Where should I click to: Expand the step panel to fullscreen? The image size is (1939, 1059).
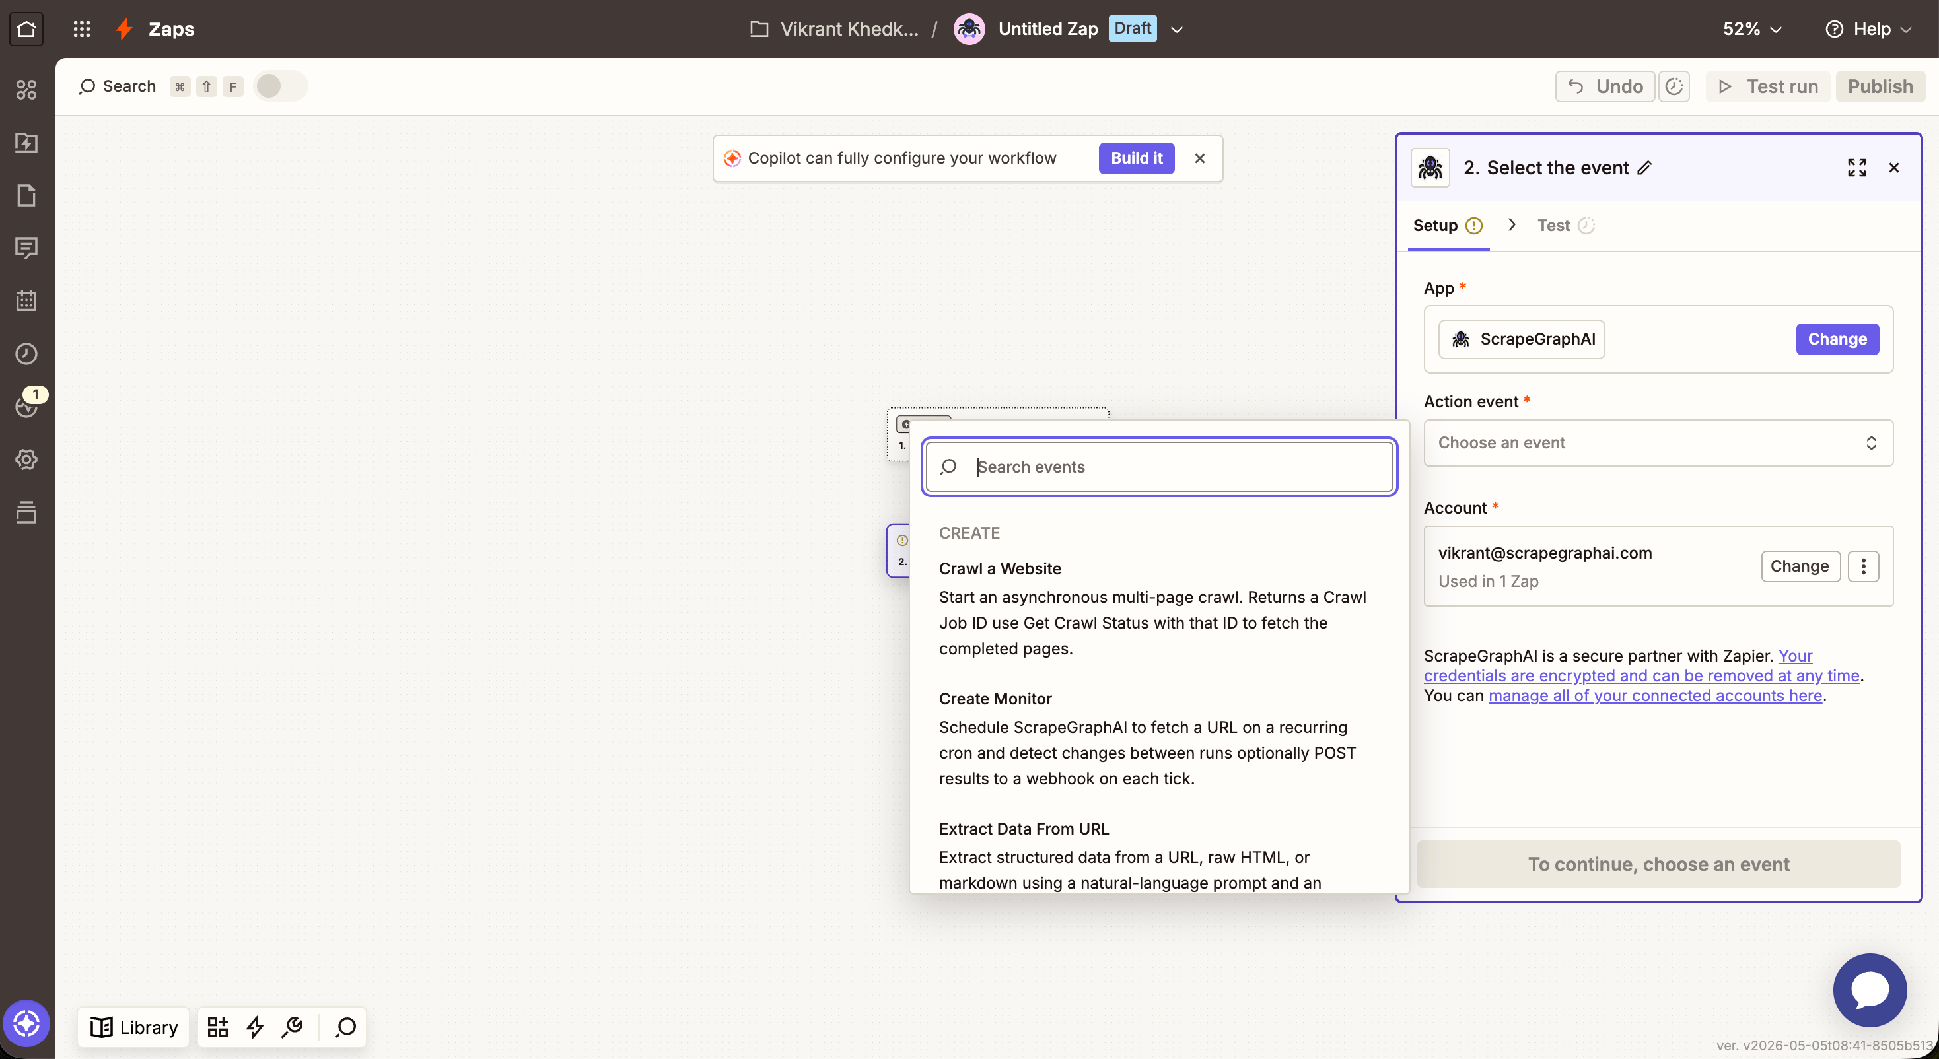[1857, 168]
